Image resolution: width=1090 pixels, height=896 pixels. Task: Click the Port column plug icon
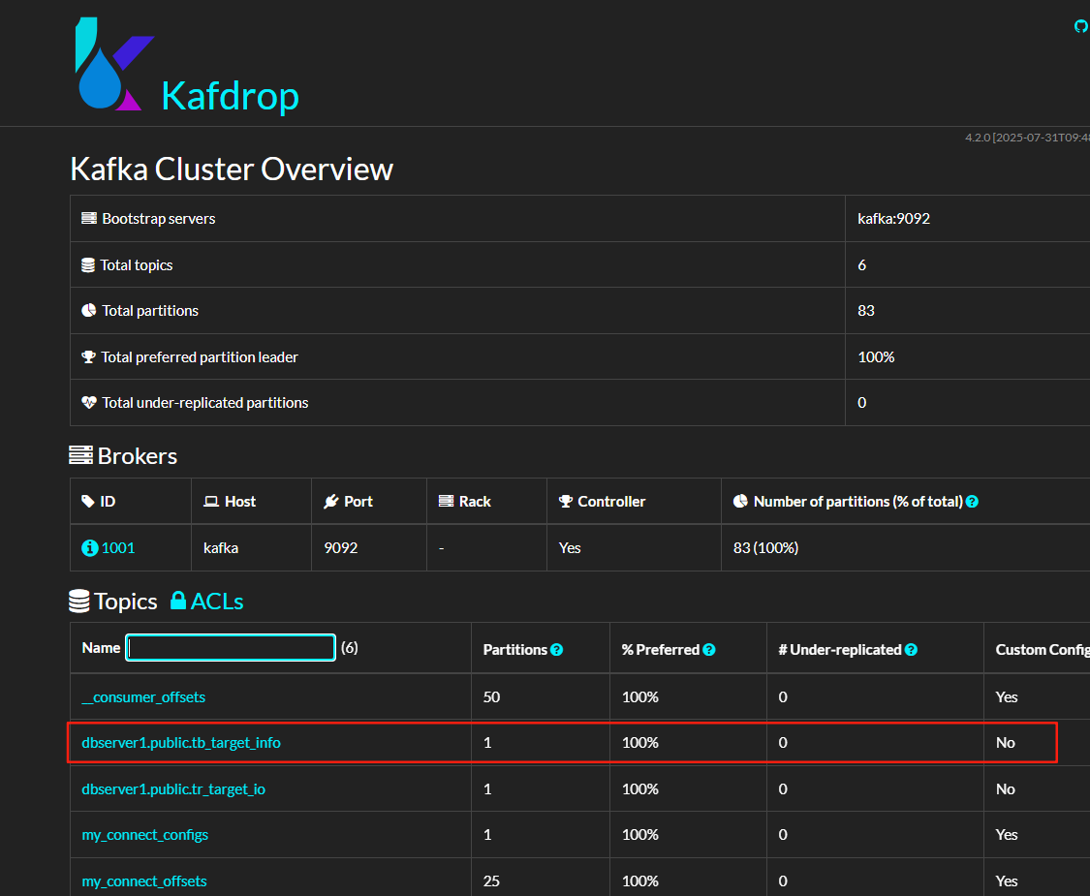(x=331, y=501)
